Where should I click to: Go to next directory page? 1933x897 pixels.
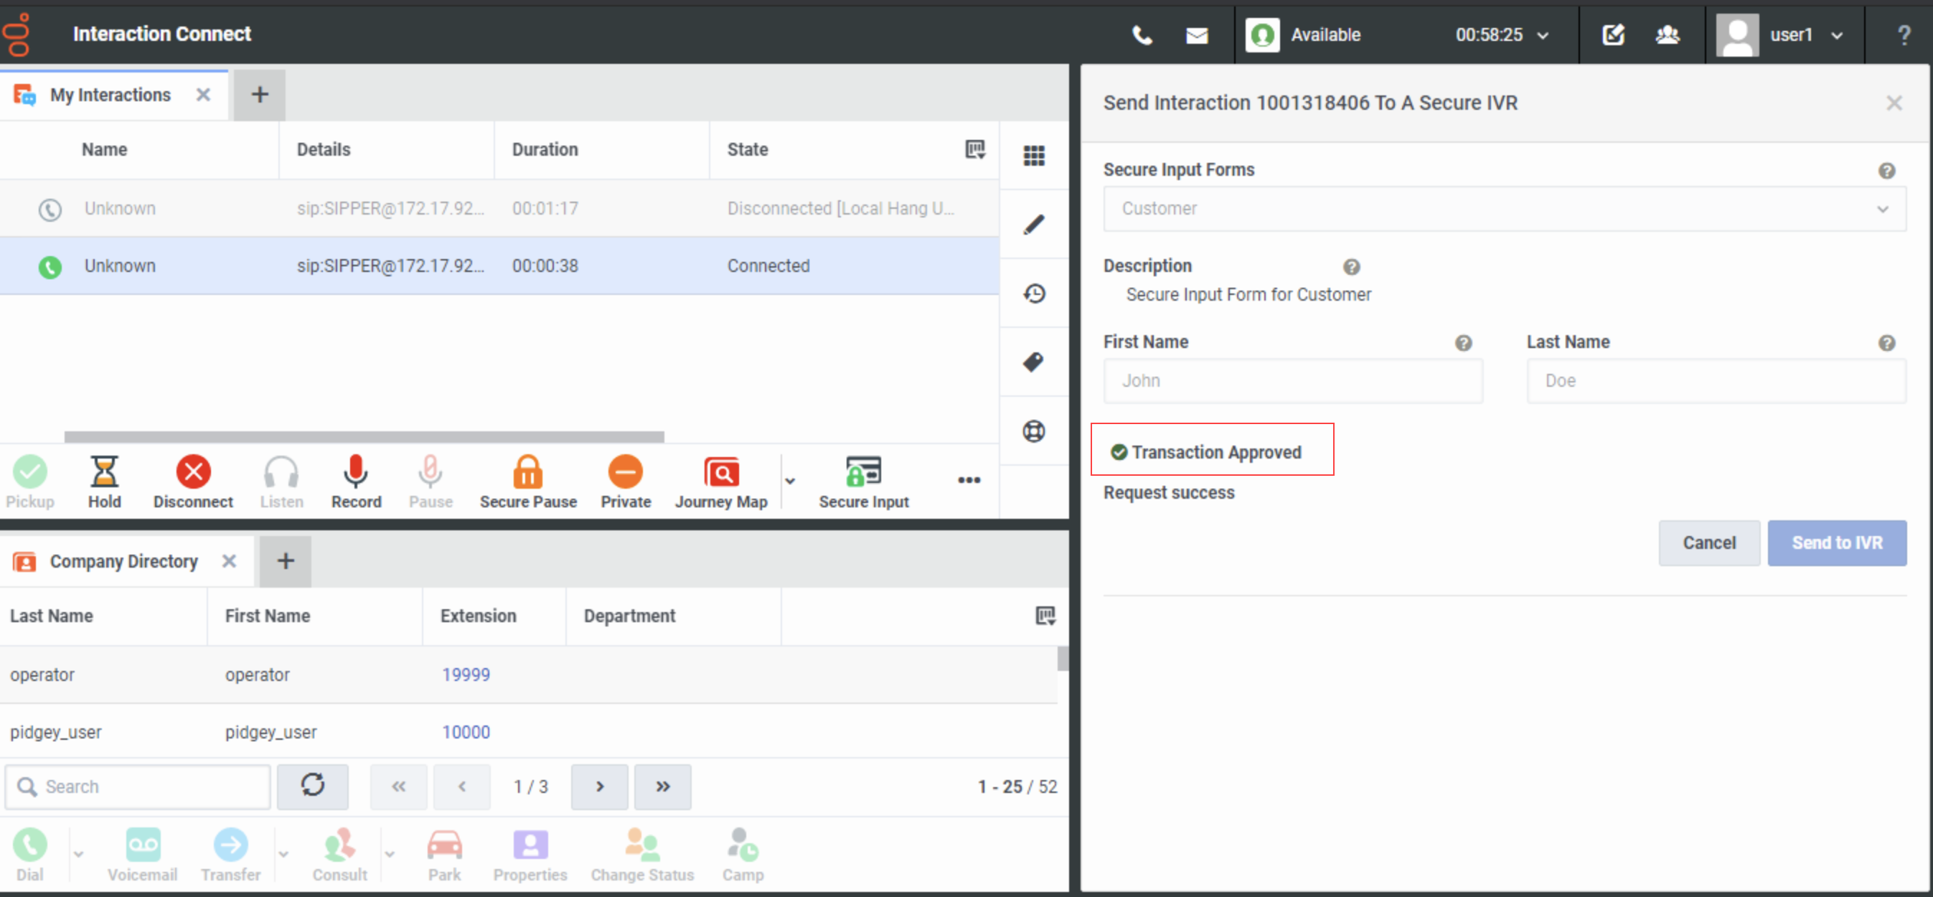click(x=599, y=786)
